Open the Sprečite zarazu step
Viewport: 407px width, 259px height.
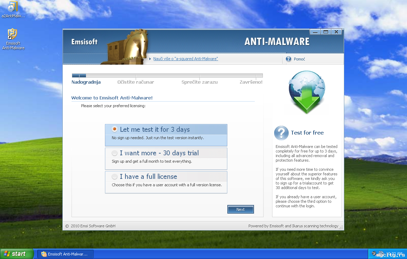click(199, 82)
